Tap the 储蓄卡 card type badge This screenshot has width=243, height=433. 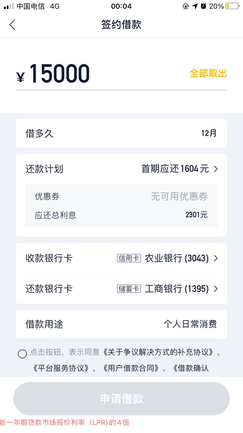[129, 289]
